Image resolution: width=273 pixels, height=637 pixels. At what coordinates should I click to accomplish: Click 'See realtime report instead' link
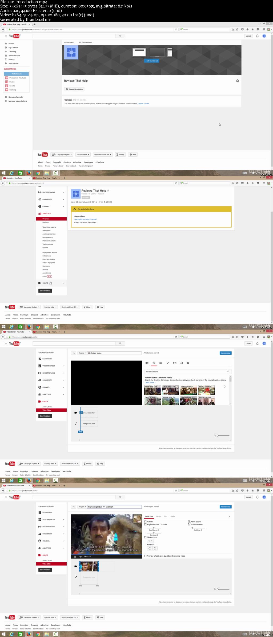85,219
